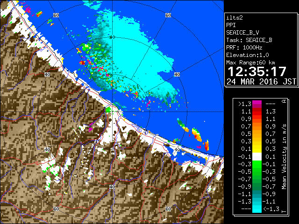The width and height of the screenshot is (299, 224).
Task: Click the '40' label near the southeast coastline
Action: click(x=177, y=149)
